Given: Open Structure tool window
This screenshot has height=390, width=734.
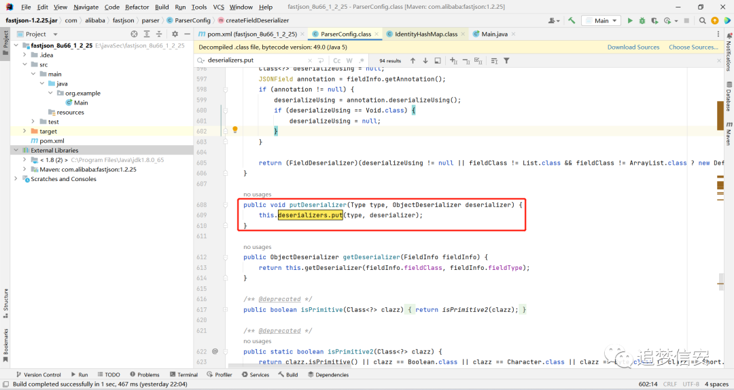Looking at the screenshot, I should 5,304.
